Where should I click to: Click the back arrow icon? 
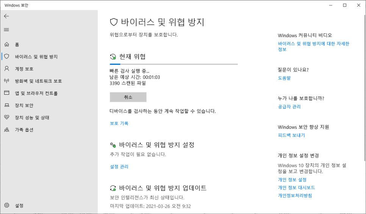point(6,16)
